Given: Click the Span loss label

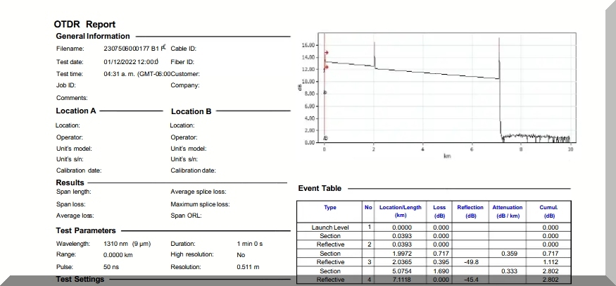Looking at the screenshot, I should pyautogui.click(x=70, y=204).
